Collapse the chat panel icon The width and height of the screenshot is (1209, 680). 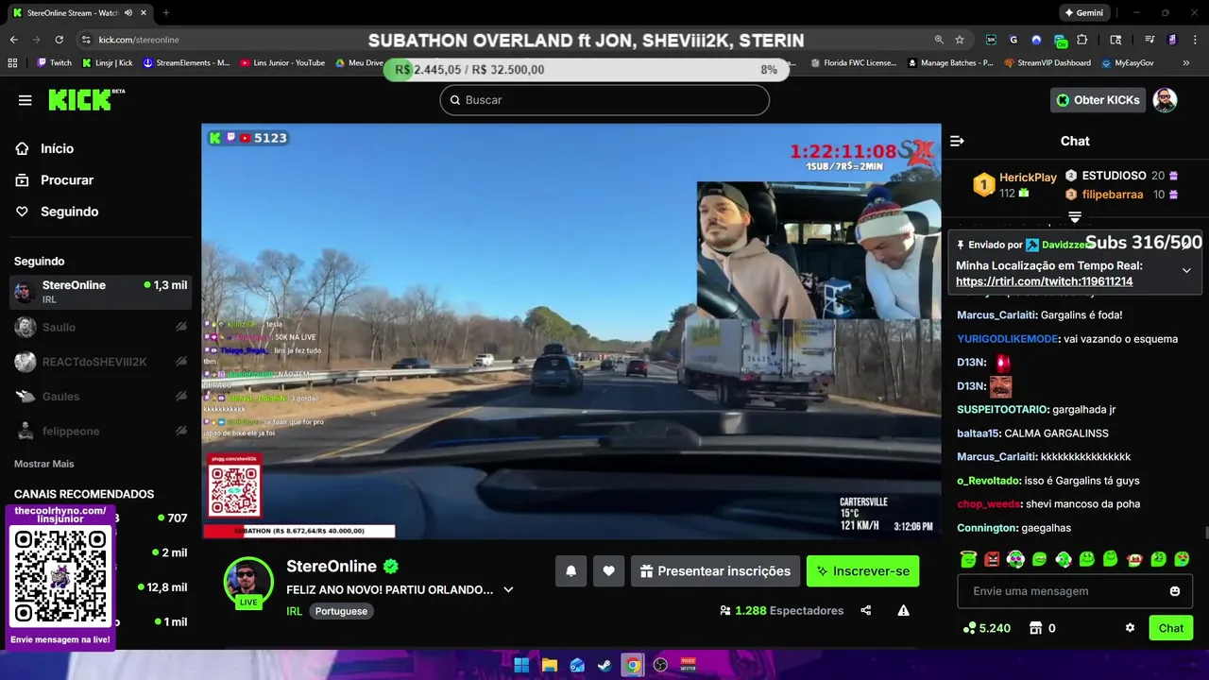point(957,141)
